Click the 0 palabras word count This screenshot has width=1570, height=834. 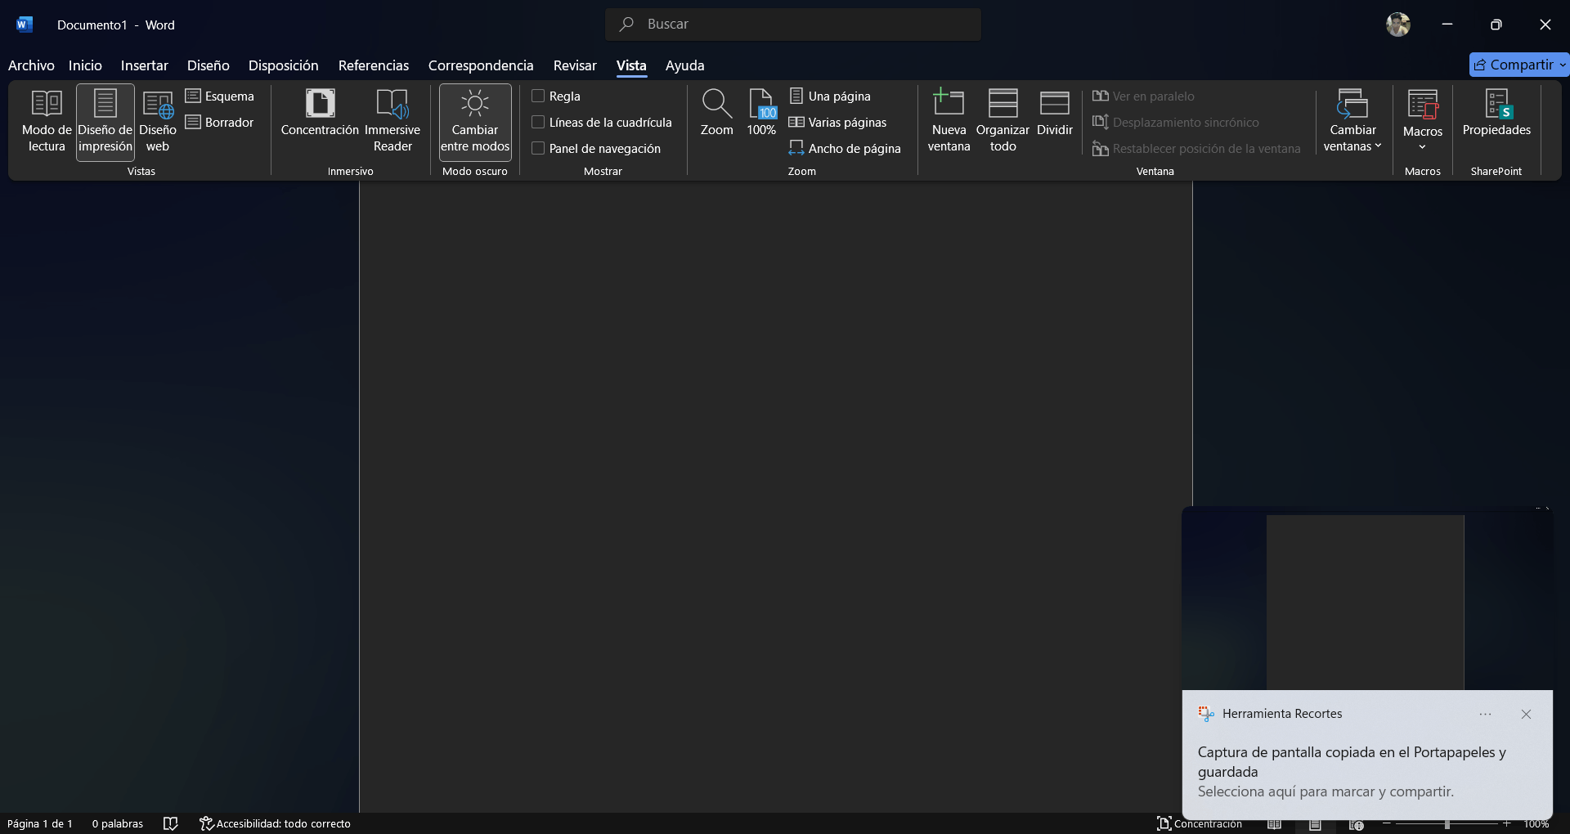tap(117, 823)
